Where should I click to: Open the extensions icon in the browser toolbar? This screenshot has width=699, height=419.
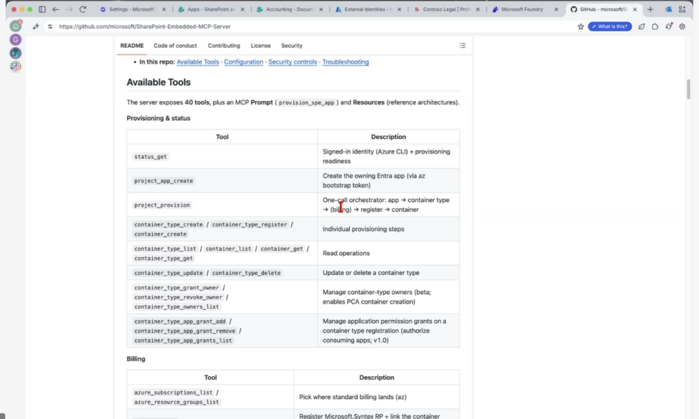(655, 27)
